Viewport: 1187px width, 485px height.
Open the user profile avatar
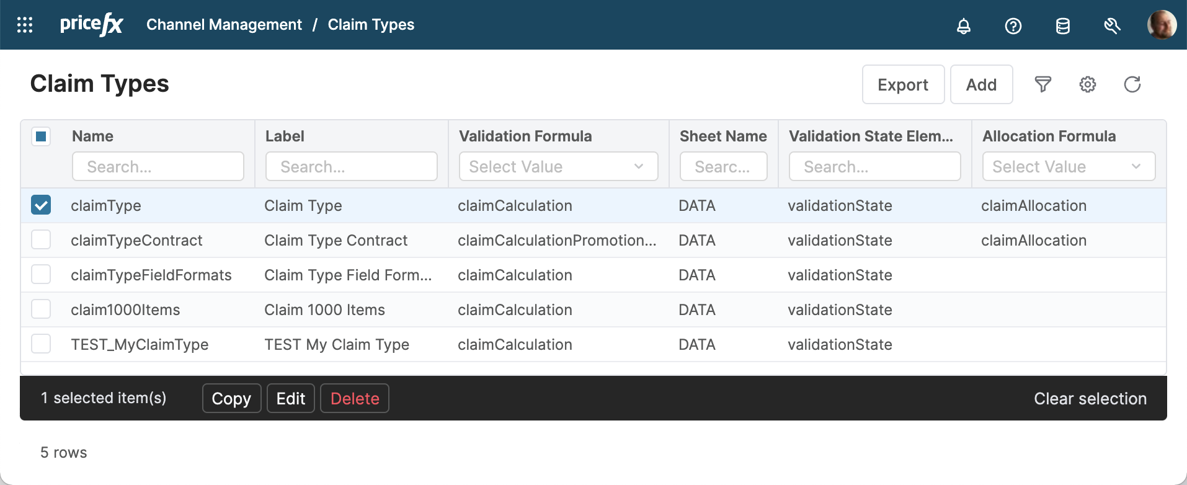coord(1161,25)
